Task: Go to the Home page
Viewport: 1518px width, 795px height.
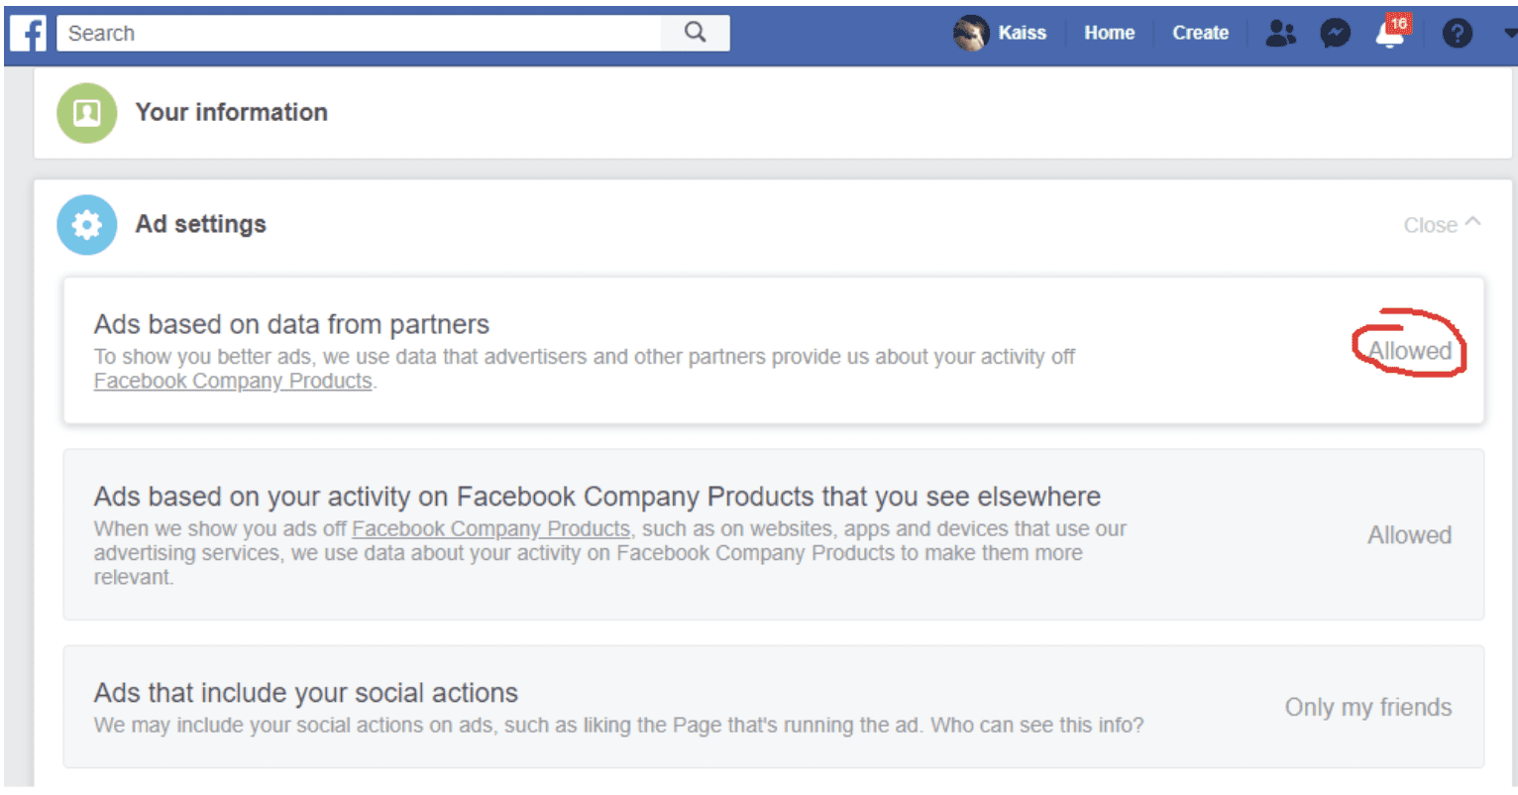Action: tap(1109, 33)
